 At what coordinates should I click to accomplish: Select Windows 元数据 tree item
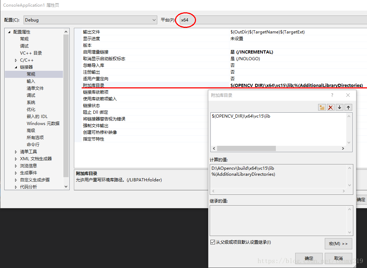pyautogui.click(x=43, y=124)
